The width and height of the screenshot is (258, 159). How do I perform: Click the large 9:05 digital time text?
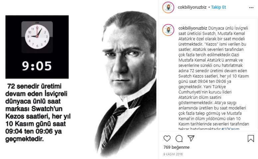pyautogui.click(x=37, y=66)
